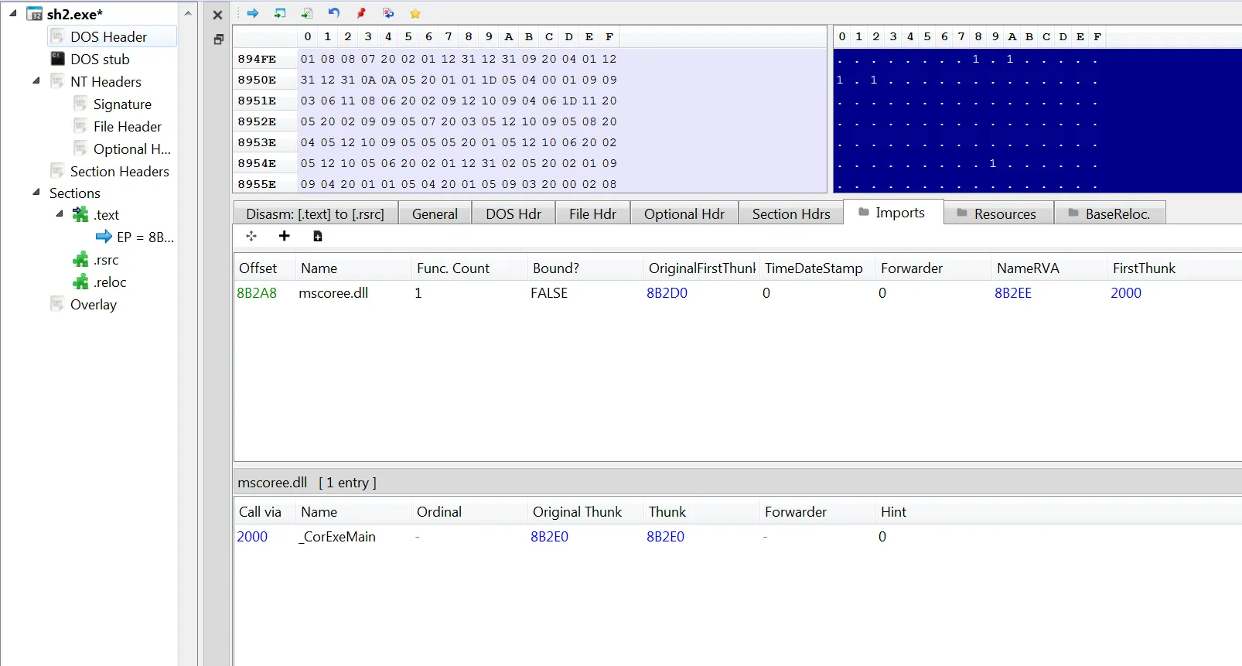Select the DOS stub tree item

click(x=100, y=59)
